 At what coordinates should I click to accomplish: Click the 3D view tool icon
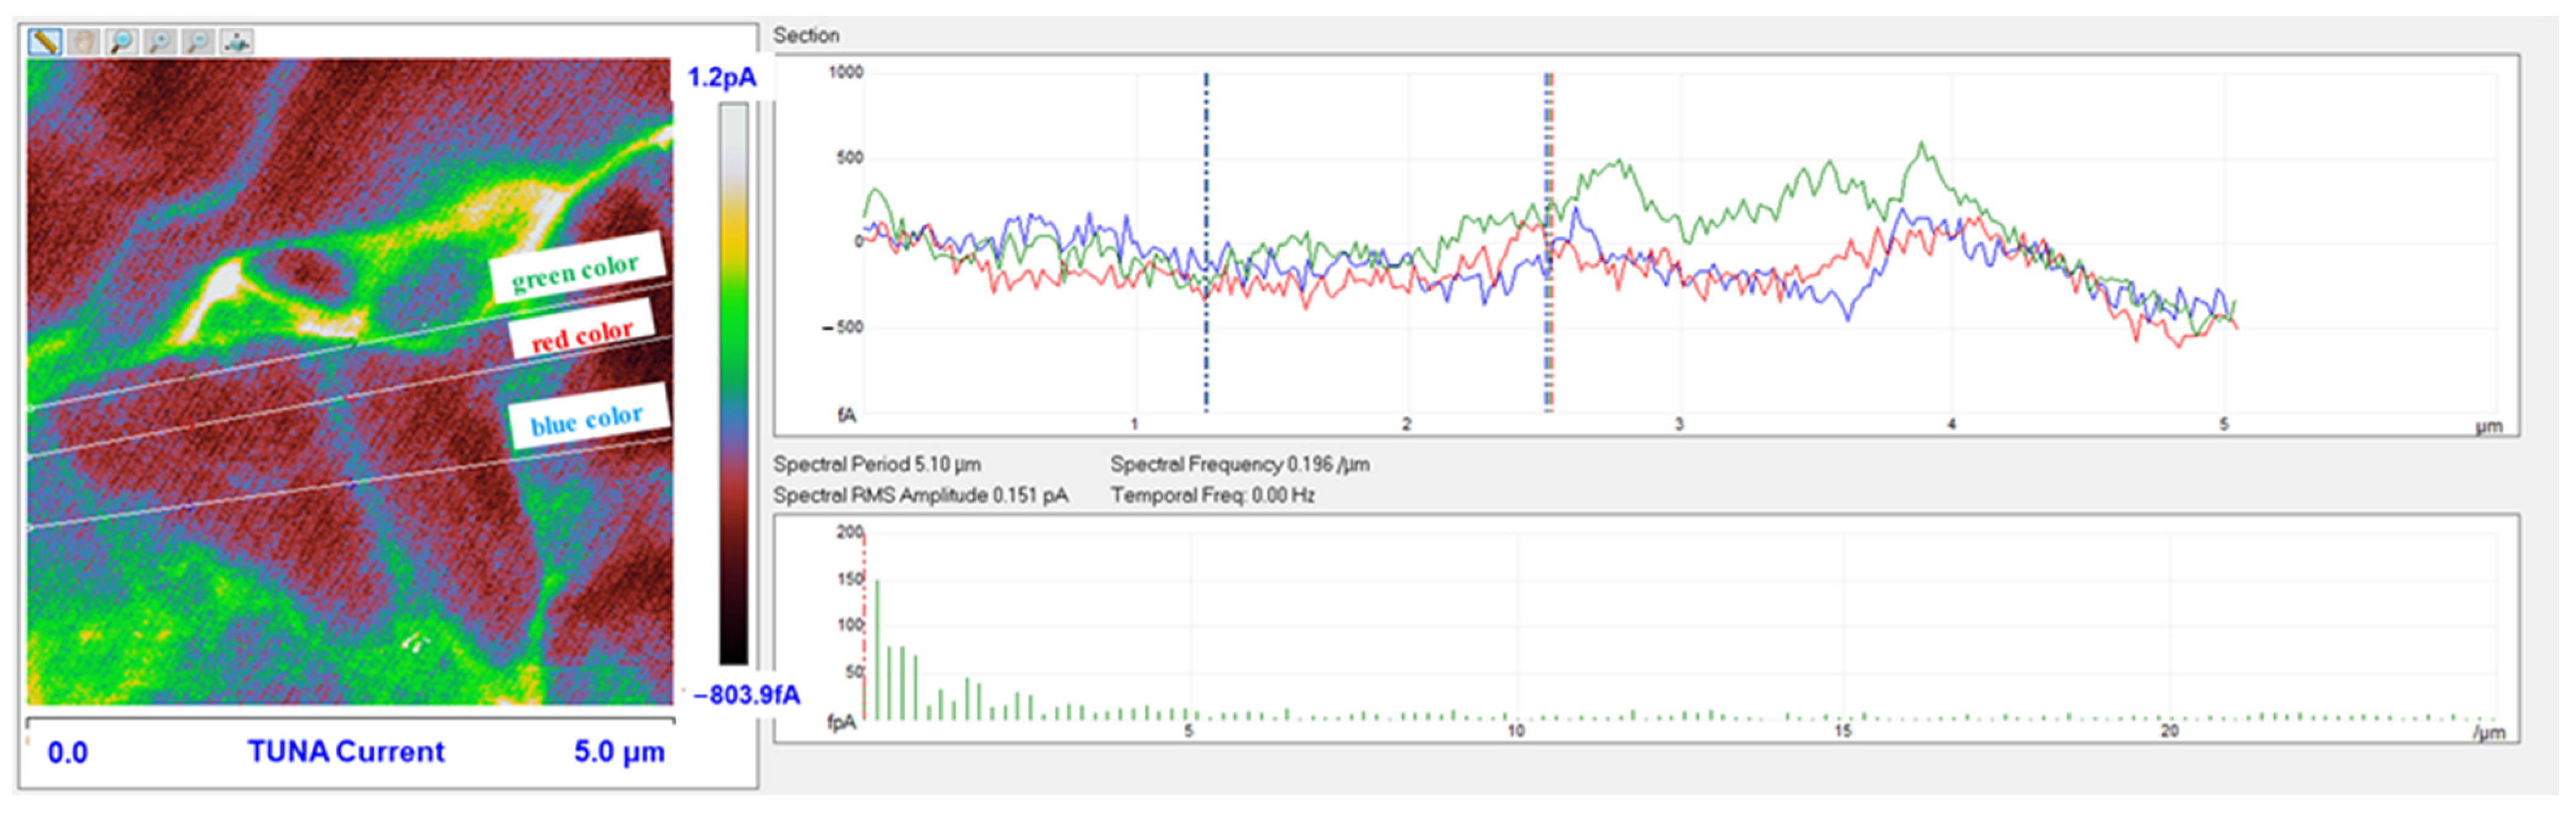click(237, 41)
